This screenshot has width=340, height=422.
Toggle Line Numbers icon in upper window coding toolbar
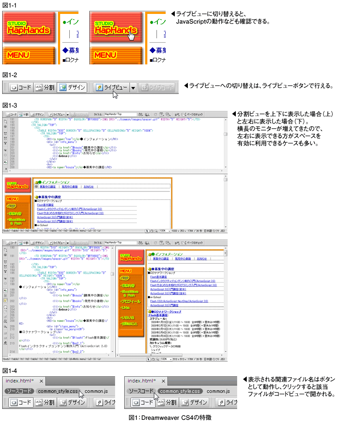5,162
